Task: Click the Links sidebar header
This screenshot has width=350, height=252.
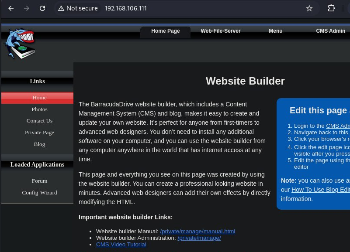Action: click(x=37, y=82)
